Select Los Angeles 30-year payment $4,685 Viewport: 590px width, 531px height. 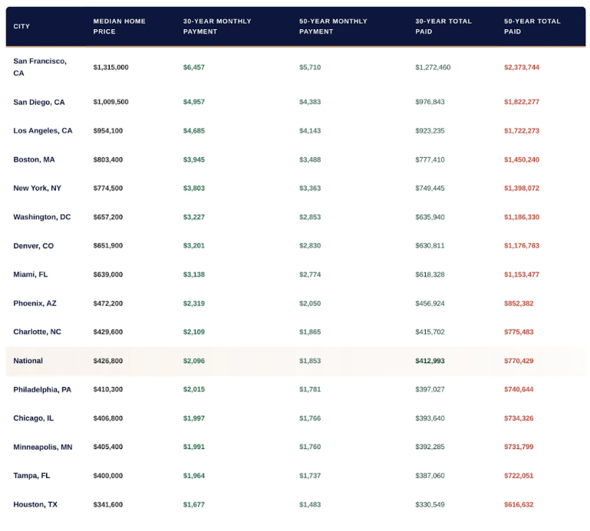194,131
